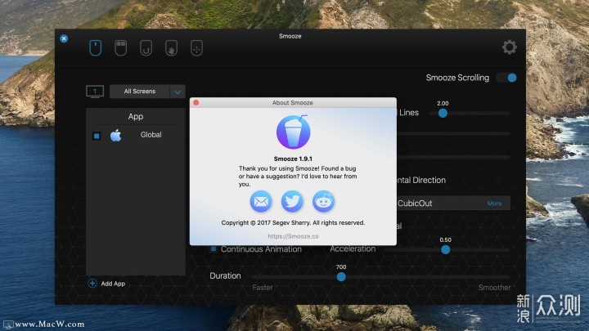Open the https://Smooze.co link
Viewport: 589px width, 331px height.
coord(293,236)
